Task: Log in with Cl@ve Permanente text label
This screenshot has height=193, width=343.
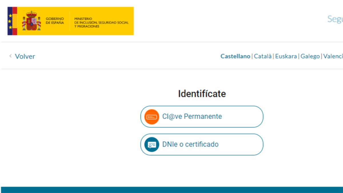Action: click(192, 117)
